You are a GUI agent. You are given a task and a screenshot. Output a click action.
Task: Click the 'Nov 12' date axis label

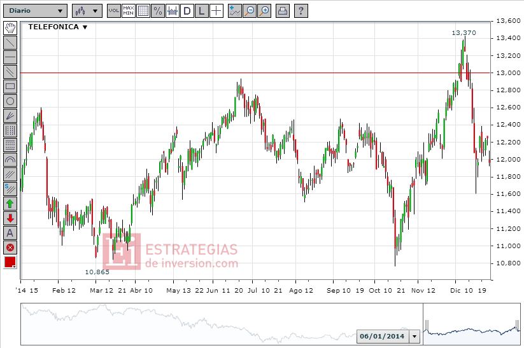click(423, 290)
